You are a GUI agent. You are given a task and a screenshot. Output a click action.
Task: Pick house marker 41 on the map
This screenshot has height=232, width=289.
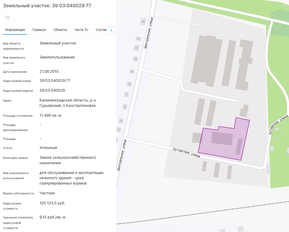(132, 71)
